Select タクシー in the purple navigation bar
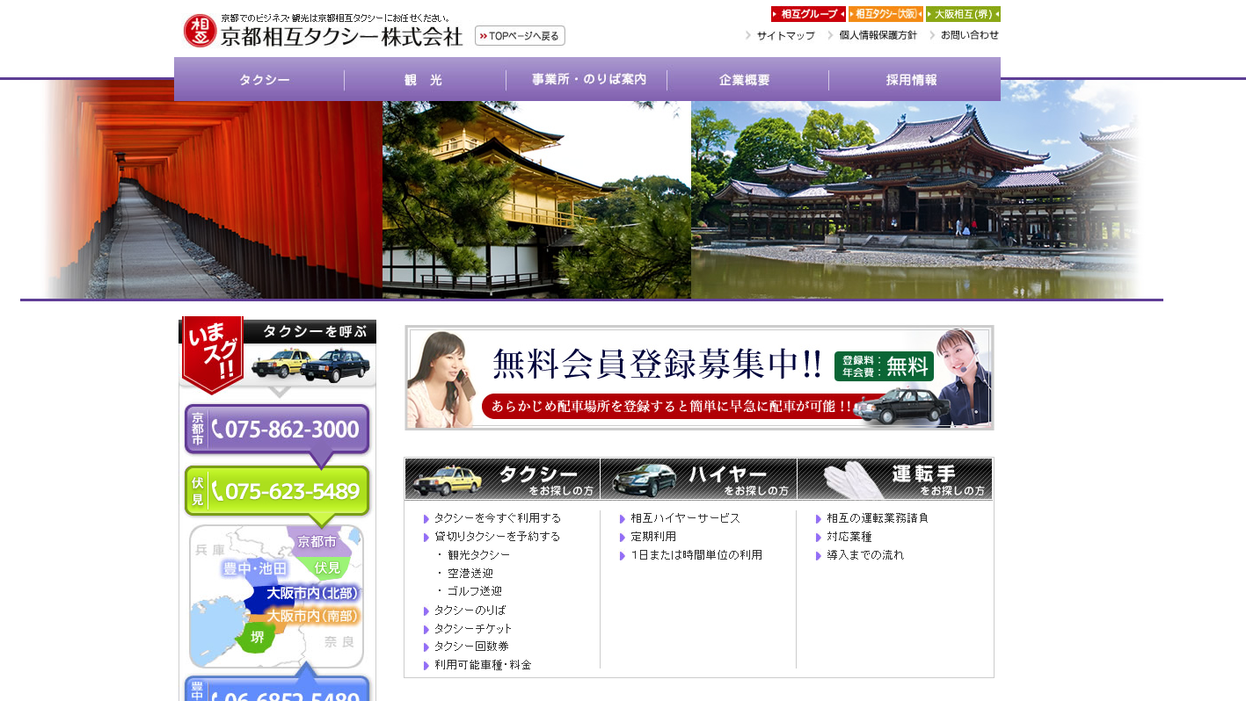The image size is (1246, 701). (x=265, y=80)
